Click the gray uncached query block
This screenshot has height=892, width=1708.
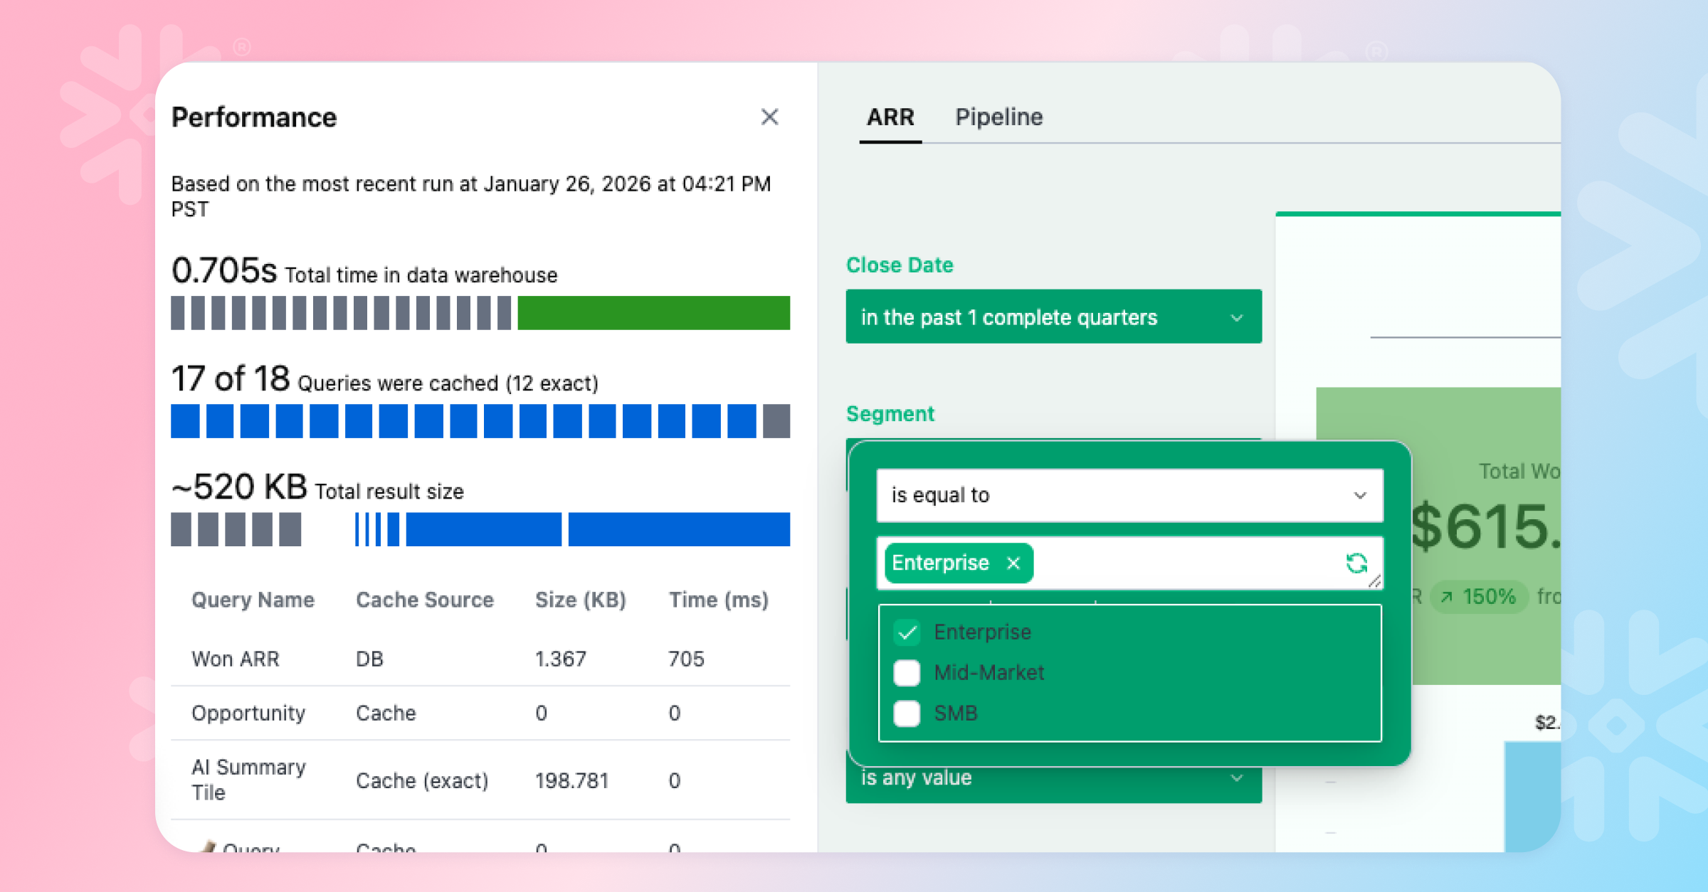click(x=776, y=421)
